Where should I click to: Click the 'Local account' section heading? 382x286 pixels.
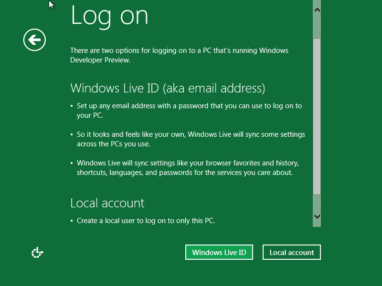107,203
